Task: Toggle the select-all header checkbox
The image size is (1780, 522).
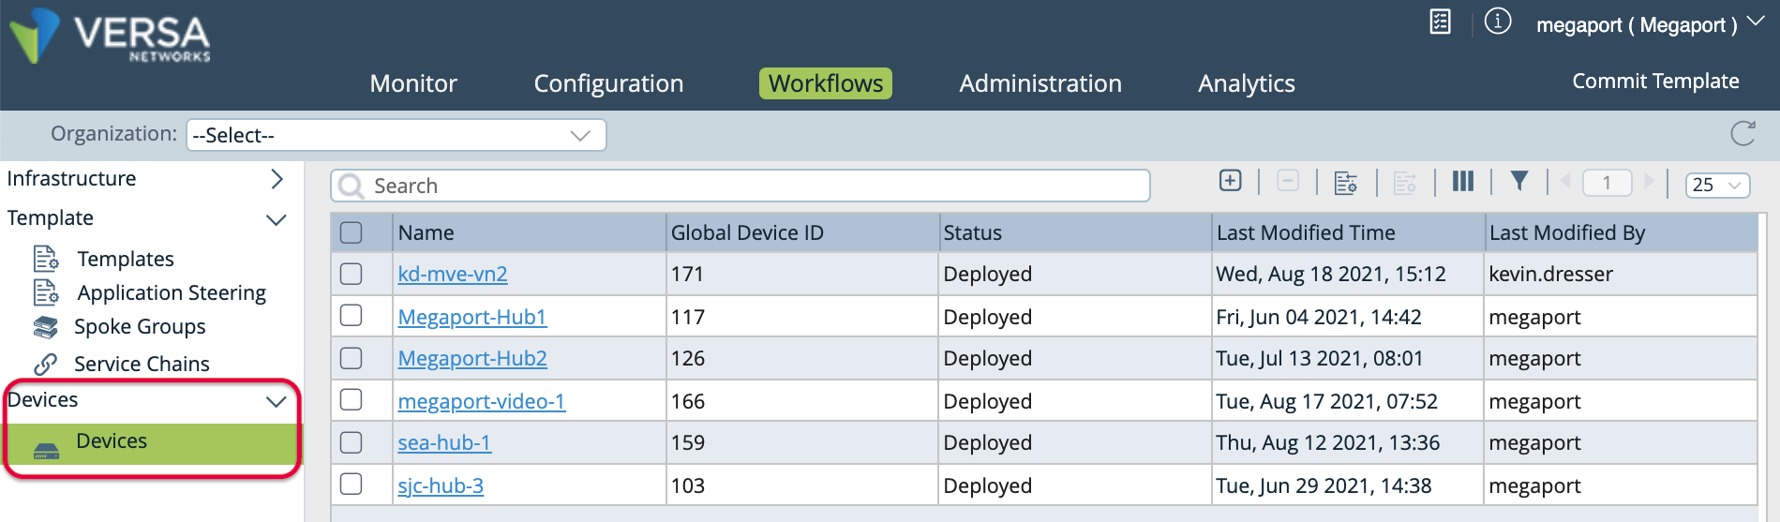Action: 352,232
